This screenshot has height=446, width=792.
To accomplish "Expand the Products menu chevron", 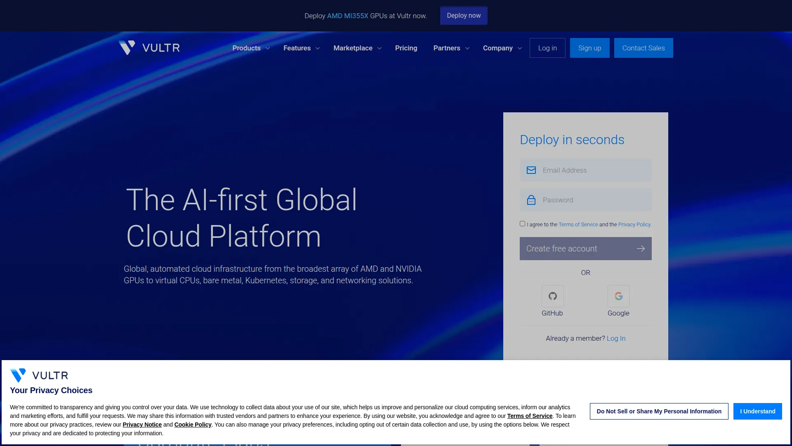I will (268, 48).
